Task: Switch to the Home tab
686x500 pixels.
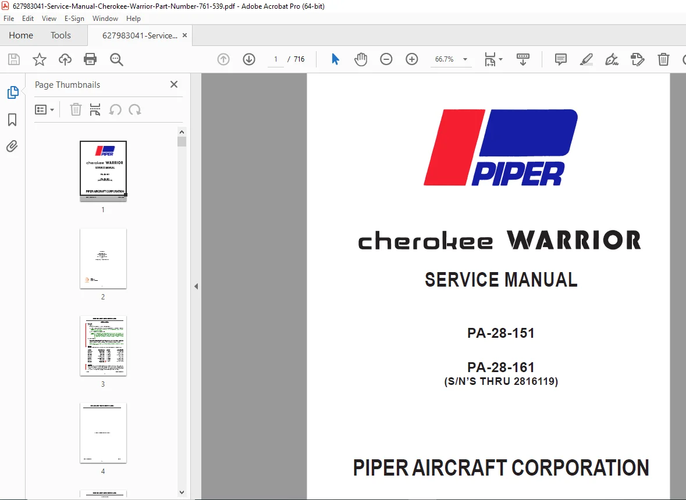Action: [x=21, y=35]
